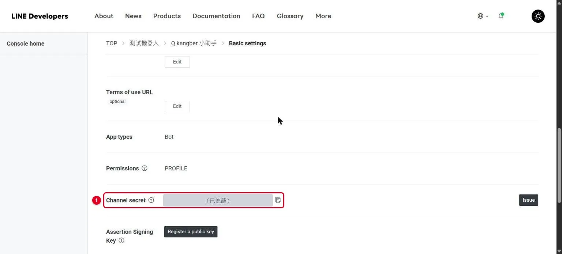
Task: Open the Q kangber 小助手 breadcrumb
Action: (194, 43)
